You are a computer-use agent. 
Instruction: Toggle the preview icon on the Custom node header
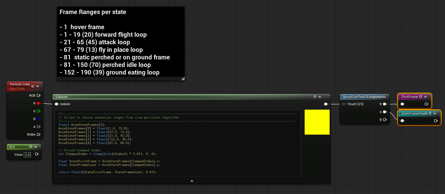click(315, 97)
